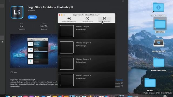Click the question-mark badge in App Store sidebar
The height and width of the screenshot is (97, 173).
click(2, 42)
